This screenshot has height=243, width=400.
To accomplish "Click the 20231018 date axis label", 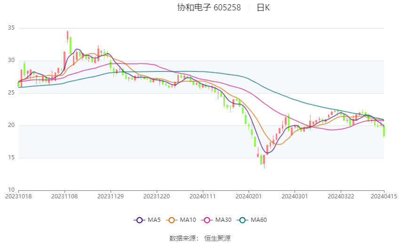I will (x=18, y=196).
